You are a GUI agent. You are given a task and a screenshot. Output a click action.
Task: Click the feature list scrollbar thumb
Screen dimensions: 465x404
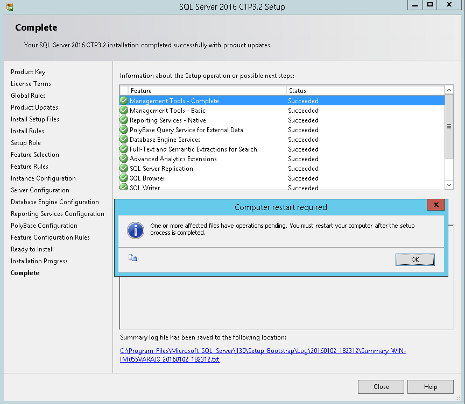click(x=449, y=126)
